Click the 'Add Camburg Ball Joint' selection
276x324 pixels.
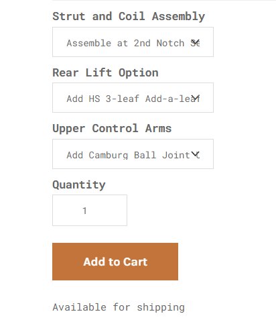pos(129,155)
